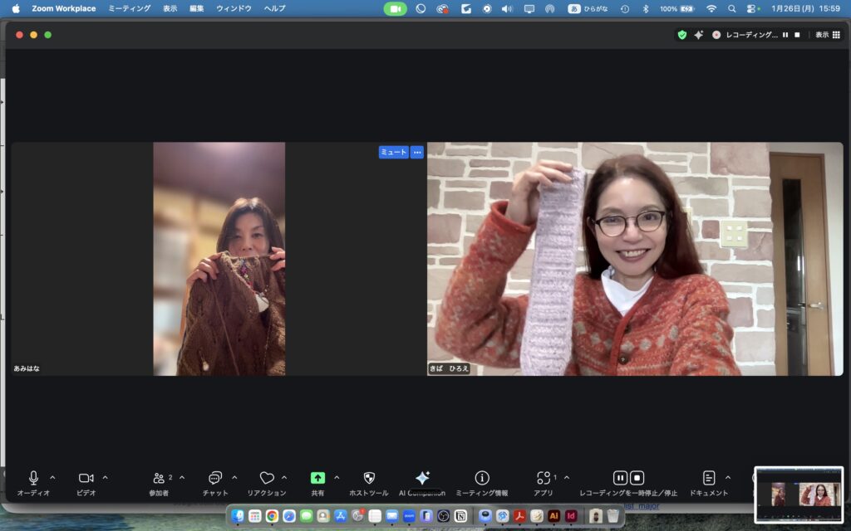Open the アプリ apps icon
The image size is (851, 531).
point(544,479)
